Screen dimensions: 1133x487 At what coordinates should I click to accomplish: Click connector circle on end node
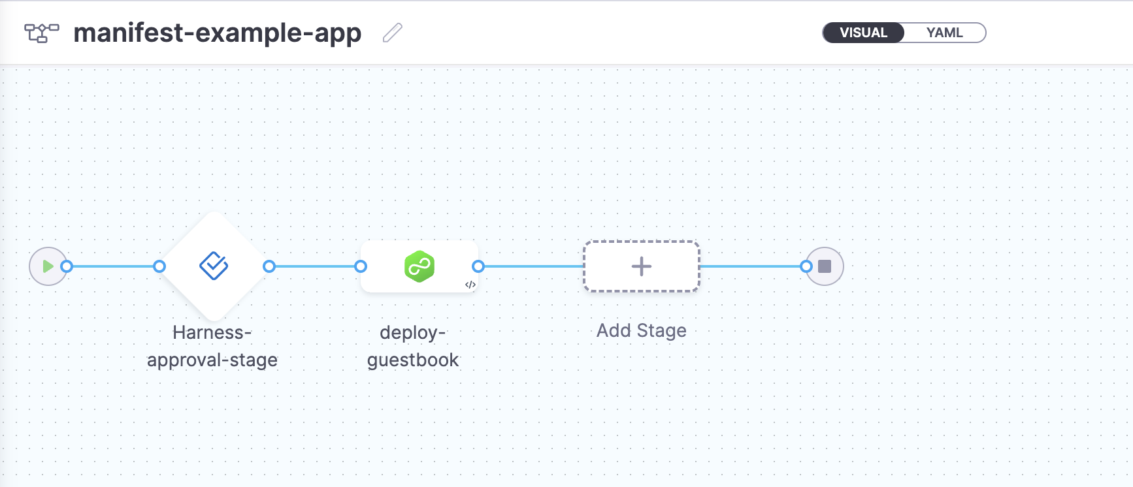[806, 266]
